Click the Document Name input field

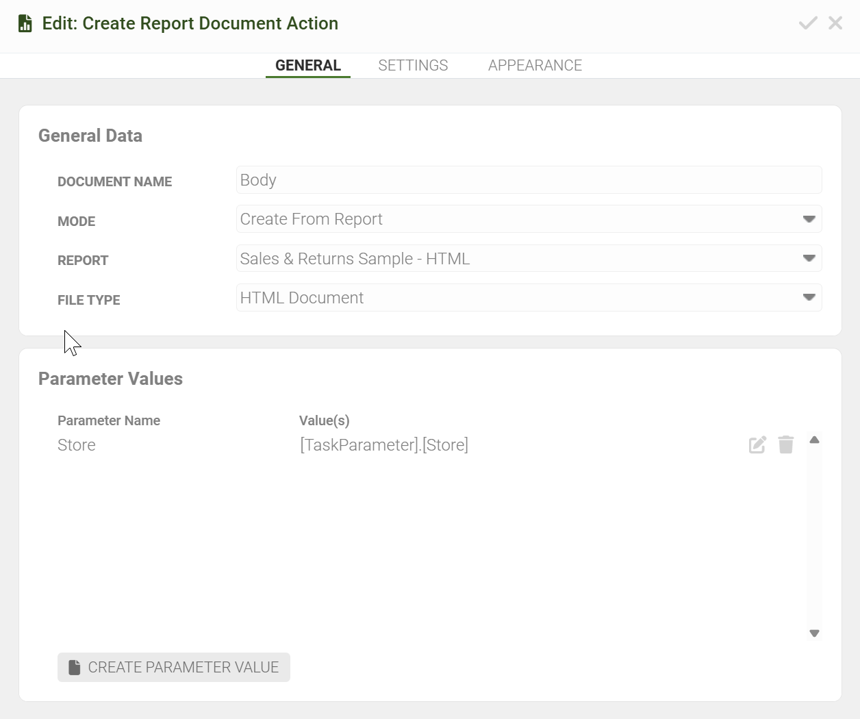[x=528, y=180]
